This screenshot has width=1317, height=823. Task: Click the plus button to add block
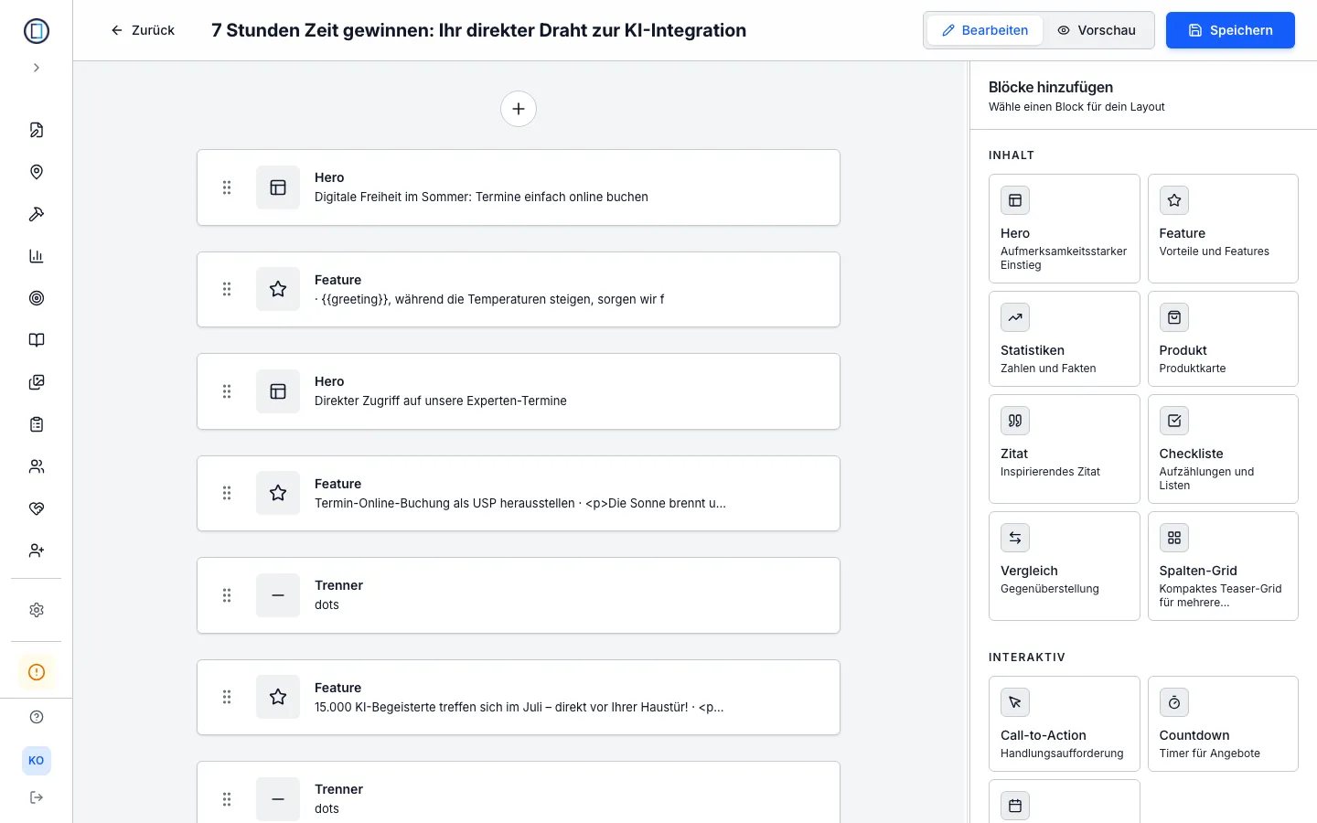click(x=519, y=109)
